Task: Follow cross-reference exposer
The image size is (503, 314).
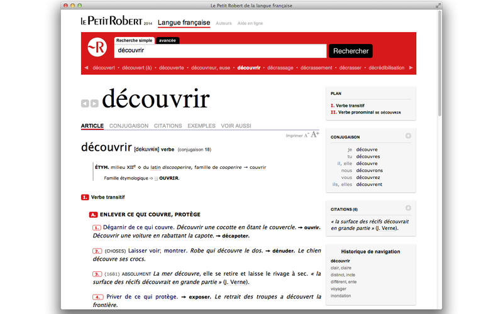Action: click(199, 297)
